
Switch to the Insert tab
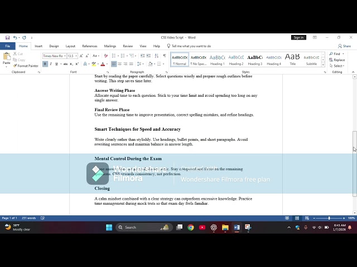point(38,46)
